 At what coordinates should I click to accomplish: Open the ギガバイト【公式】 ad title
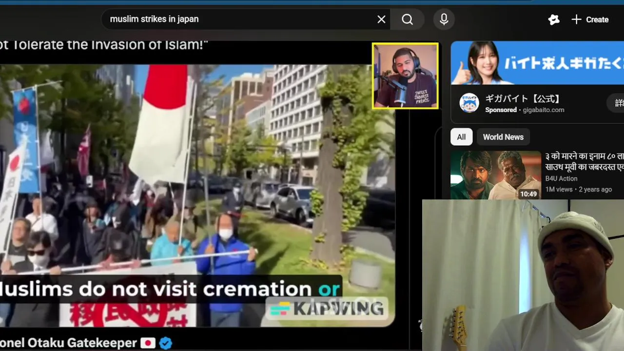523,99
